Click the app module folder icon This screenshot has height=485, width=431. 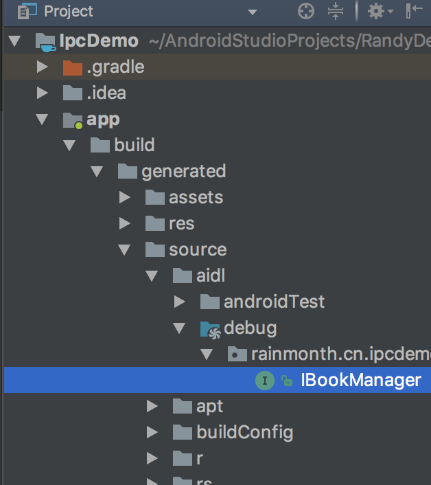[72, 120]
